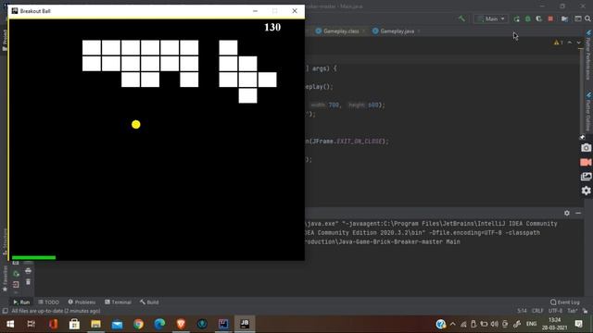The height and width of the screenshot is (333, 593).
Task: Open the Build tool window tab
Action: coord(149,302)
